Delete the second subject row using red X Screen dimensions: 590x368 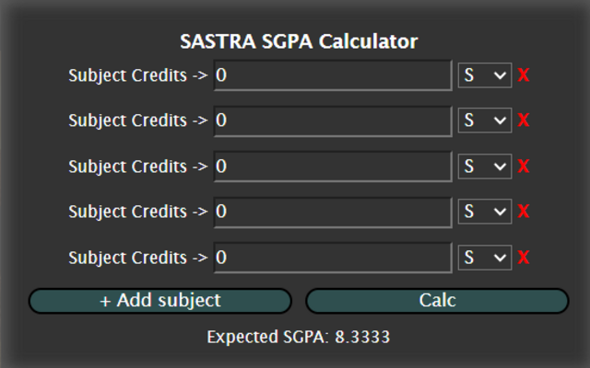coord(524,121)
